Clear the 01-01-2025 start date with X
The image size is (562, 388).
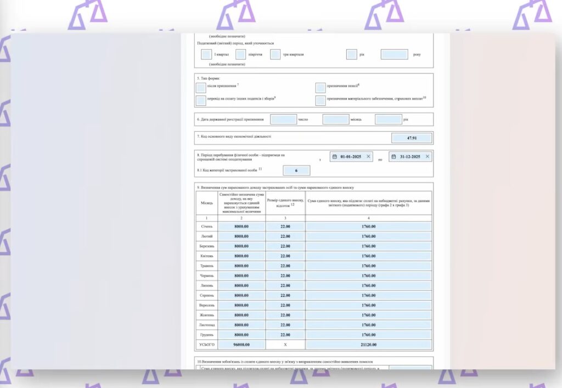(x=368, y=156)
